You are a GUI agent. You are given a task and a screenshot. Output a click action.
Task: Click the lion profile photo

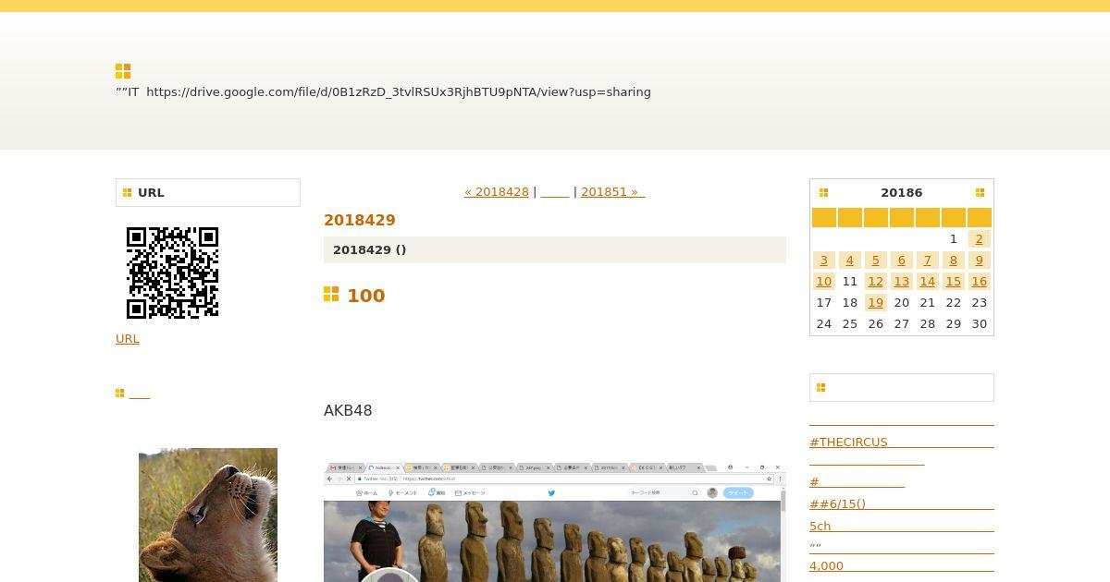coord(208,515)
